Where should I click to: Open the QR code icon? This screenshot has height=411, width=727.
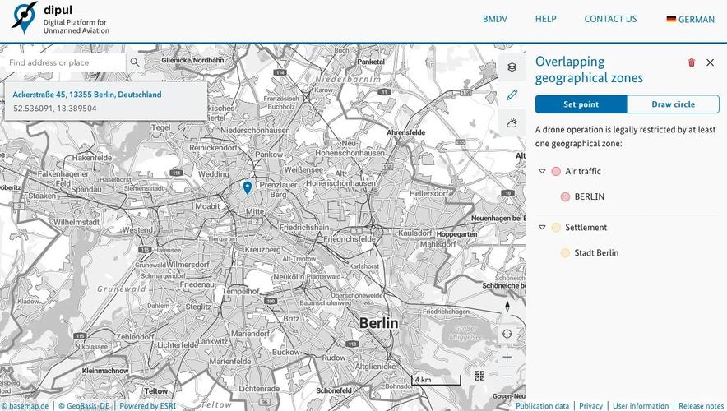(479, 376)
